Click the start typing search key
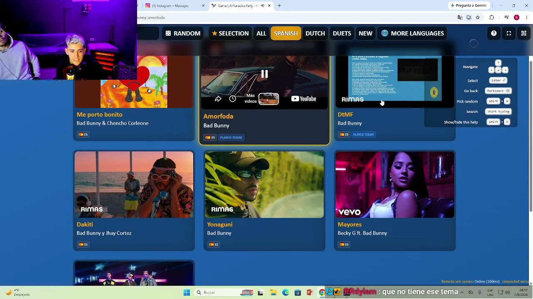 (x=498, y=111)
